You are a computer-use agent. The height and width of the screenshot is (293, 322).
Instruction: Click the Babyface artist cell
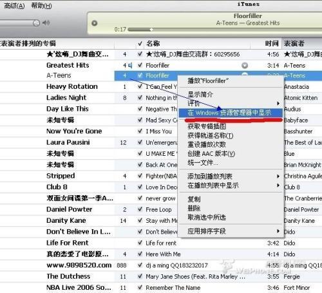(x=296, y=120)
